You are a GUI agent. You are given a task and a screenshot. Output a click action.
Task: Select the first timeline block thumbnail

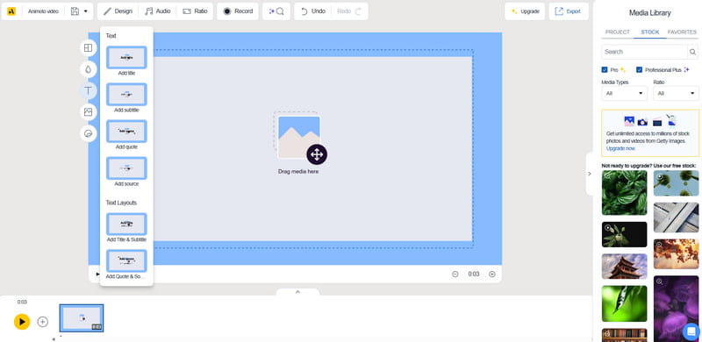click(82, 317)
